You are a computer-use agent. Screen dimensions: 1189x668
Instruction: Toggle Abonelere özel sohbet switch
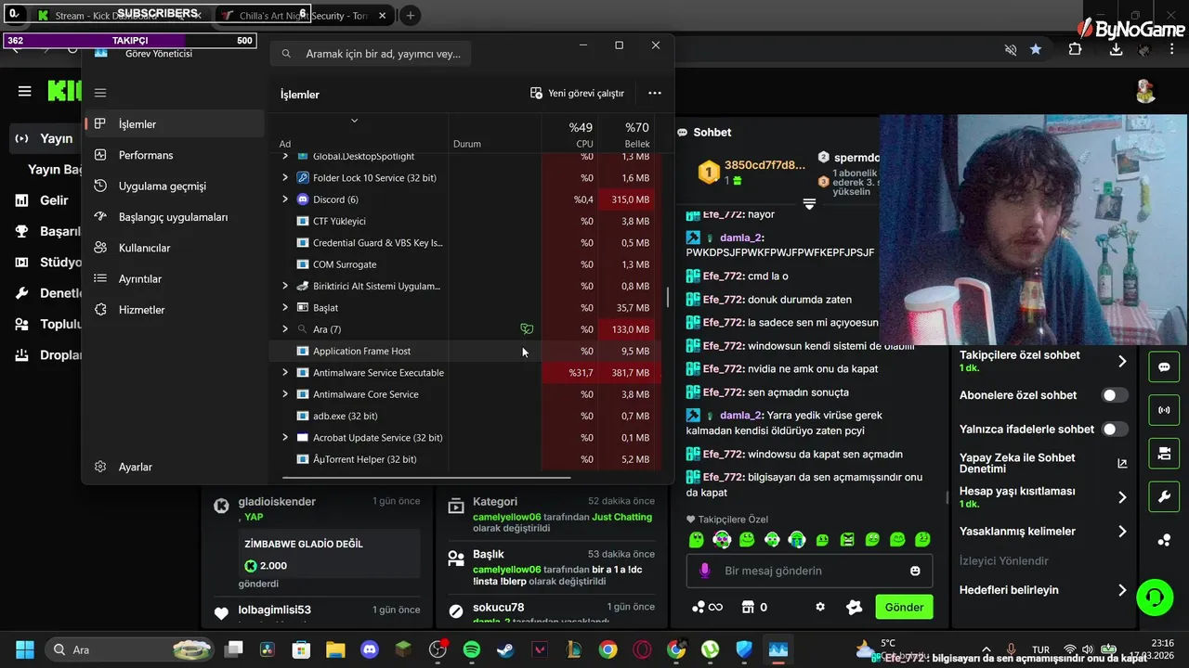point(1115,395)
